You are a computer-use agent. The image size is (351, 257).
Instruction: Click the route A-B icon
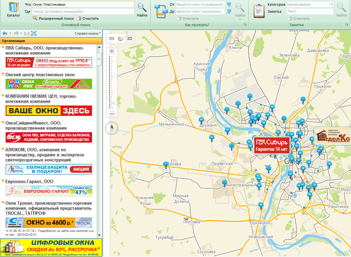[x=161, y=11]
